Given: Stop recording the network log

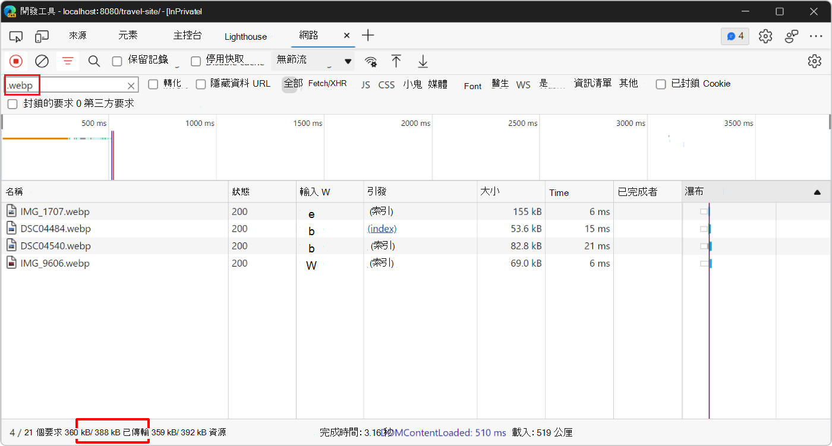Looking at the screenshot, I should [16, 61].
